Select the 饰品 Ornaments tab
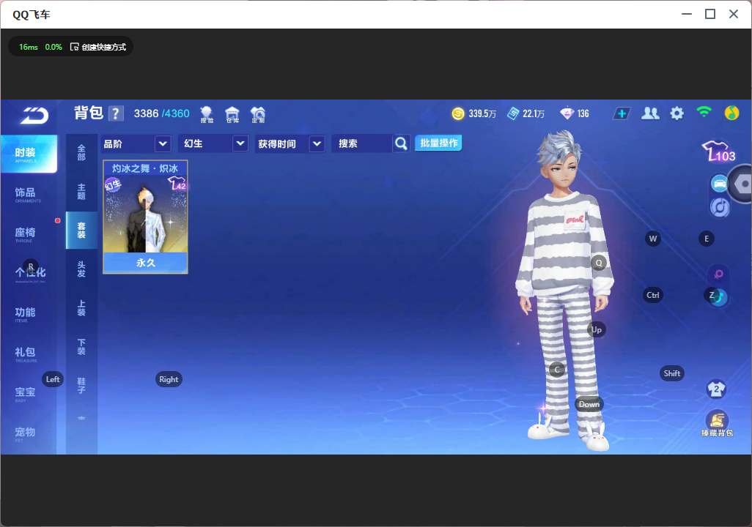This screenshot has width=752, height=527. (29, 194)
